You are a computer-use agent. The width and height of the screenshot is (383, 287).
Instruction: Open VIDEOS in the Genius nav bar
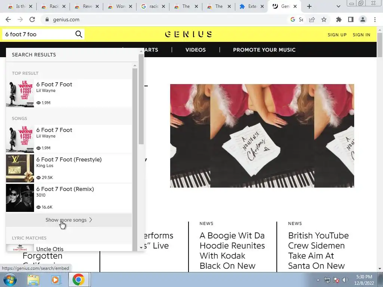(195, 50)
